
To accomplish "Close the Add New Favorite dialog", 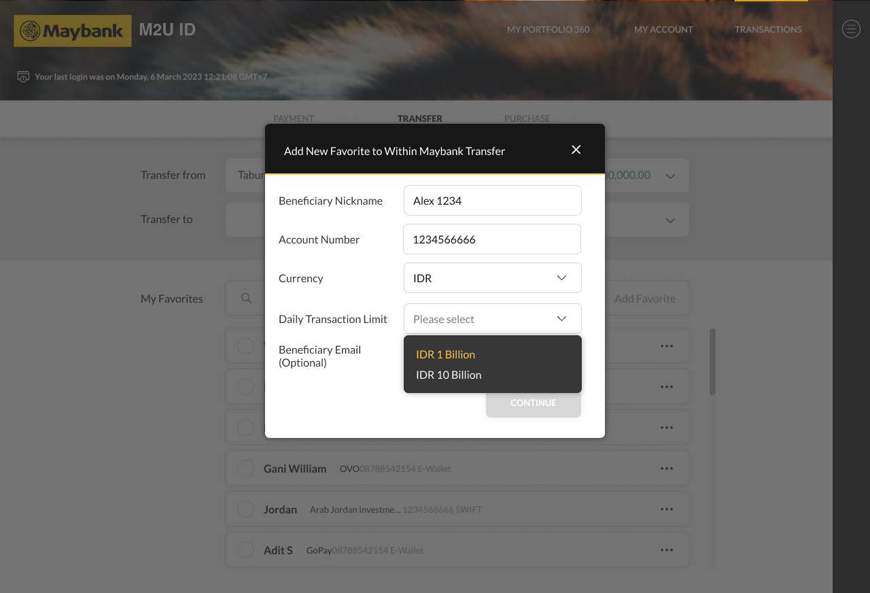I will [576, 150].
